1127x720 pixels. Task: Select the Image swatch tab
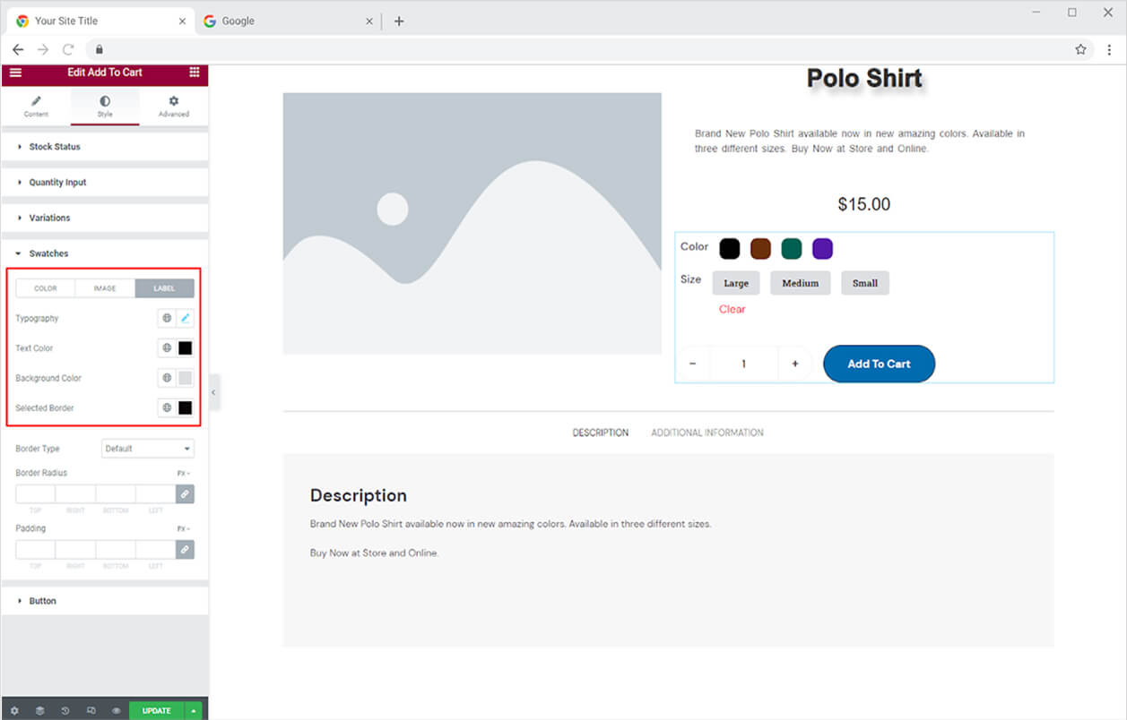tap(105, 288)
